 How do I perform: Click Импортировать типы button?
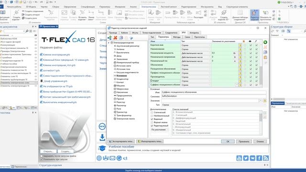click(150, 141)
